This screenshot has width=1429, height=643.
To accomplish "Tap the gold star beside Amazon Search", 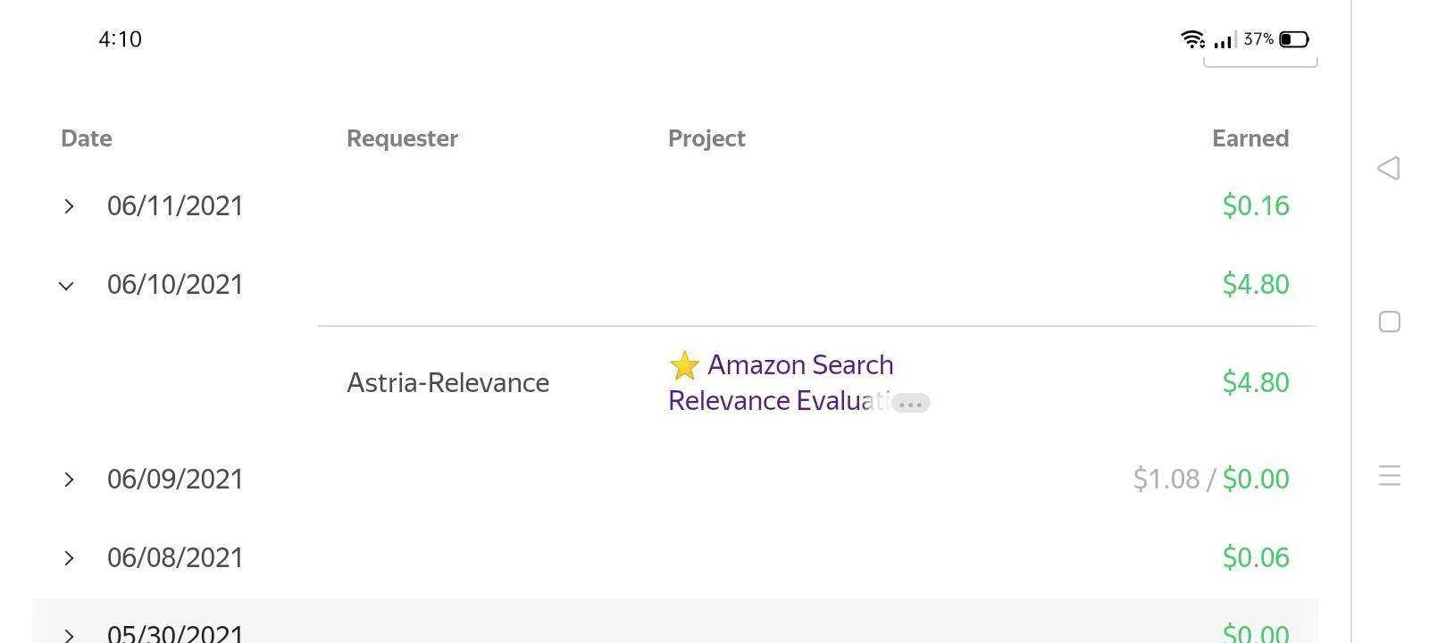I will pos(684,365).
